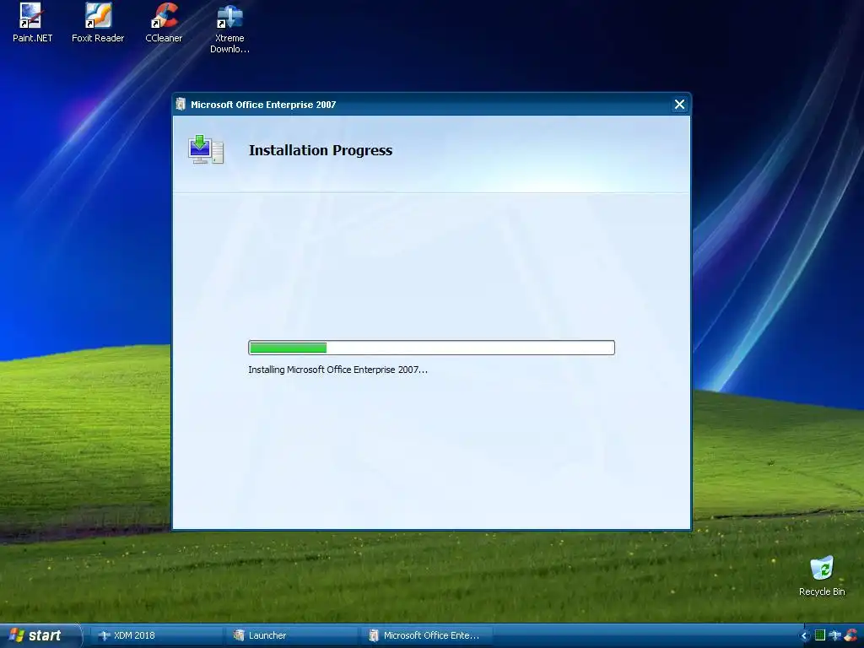Open the Foxit Reader desktop shortcut

pos(98,23)
